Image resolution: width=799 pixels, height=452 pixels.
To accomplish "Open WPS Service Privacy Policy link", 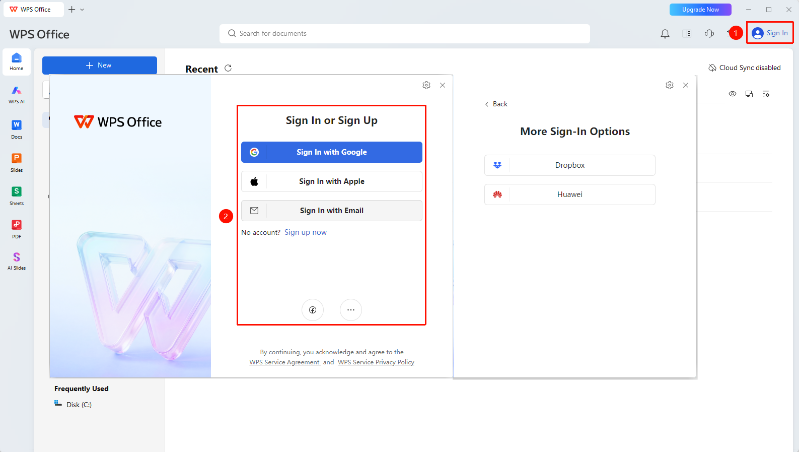I will tap(376, 362).
